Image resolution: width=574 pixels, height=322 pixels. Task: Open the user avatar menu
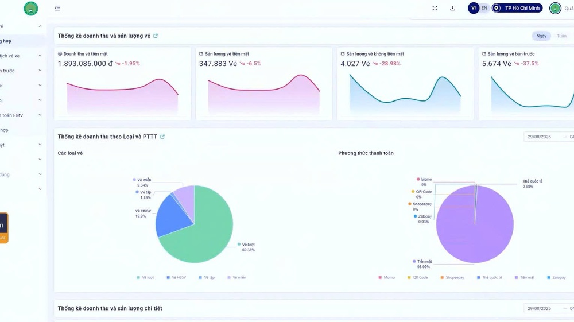coord(555,8)
